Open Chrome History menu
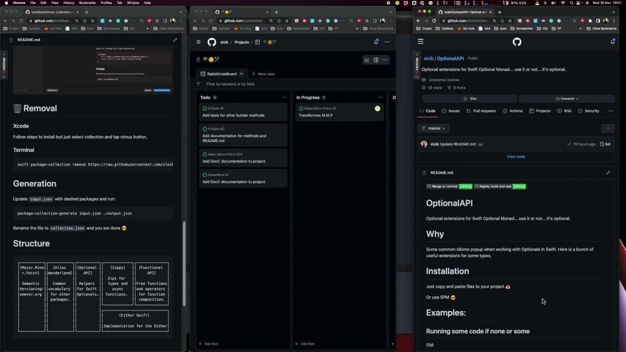 pyautogui.click(x=68, y=3)
